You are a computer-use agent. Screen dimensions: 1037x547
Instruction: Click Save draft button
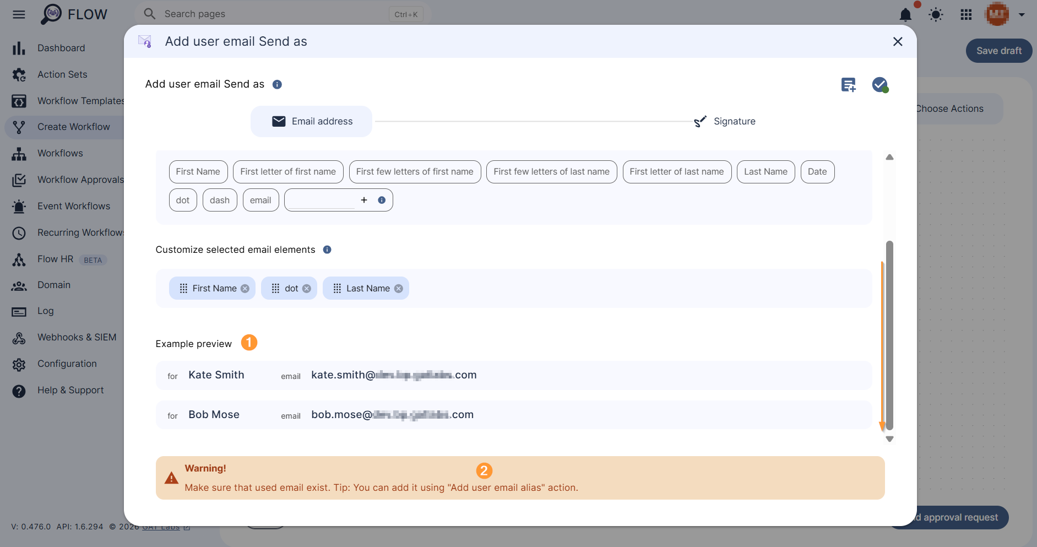coord(999,51)
